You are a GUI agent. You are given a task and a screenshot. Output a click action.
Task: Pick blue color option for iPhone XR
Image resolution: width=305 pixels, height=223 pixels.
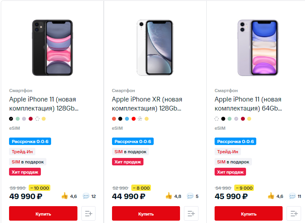pos(127,119)
